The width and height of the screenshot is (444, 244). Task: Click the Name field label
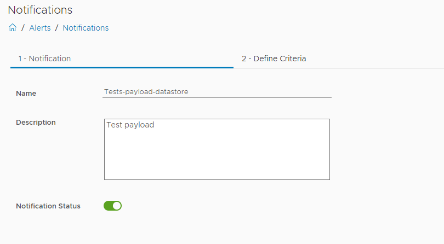click(x=26, y=94)
